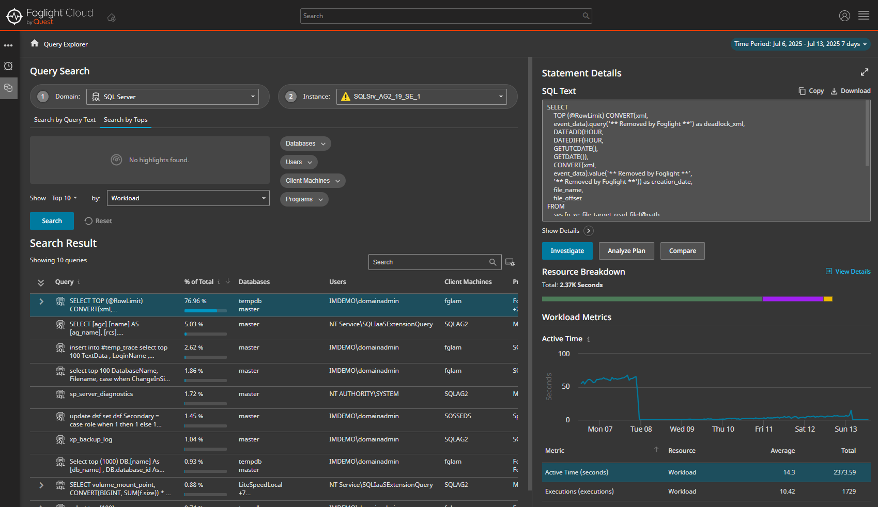Open the Instance SQLSrv_AG2_19_SE_1 dropdown
The width and height of the screenshot is (878, 507).
(x=422, y=97)
